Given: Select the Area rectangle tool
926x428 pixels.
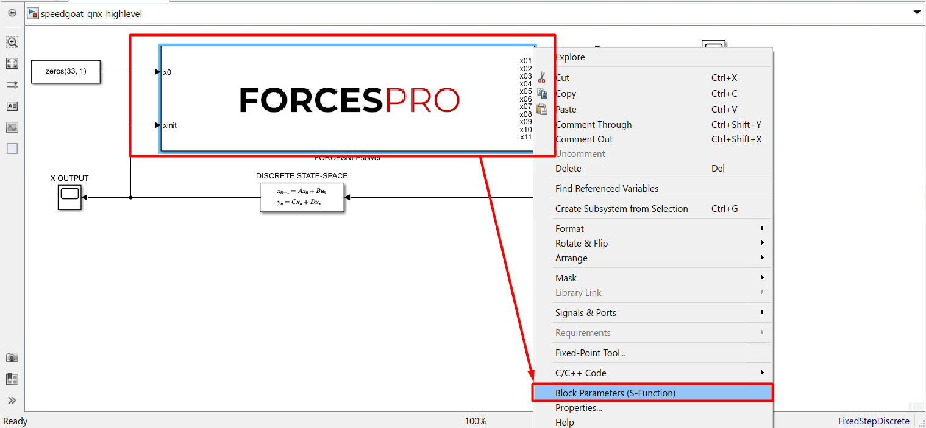Looking at the screenshot, I should (12, 149).
